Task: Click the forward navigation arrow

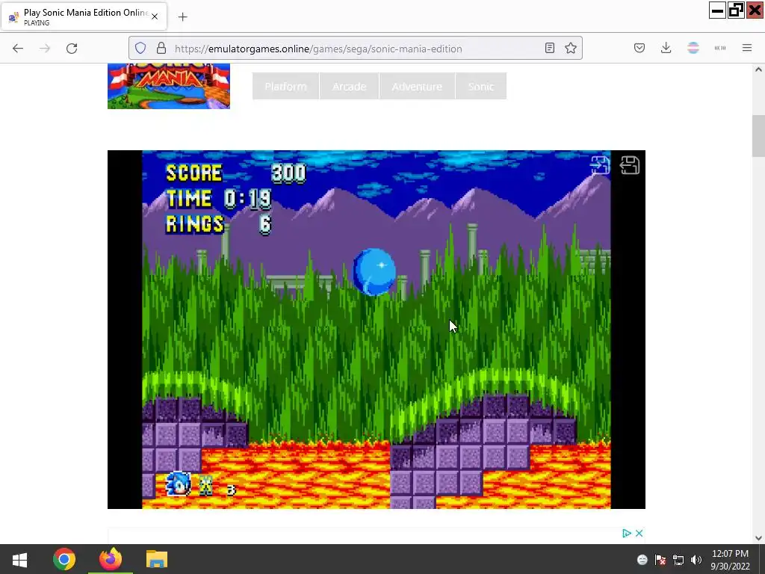Action: (x=45, y=49)
